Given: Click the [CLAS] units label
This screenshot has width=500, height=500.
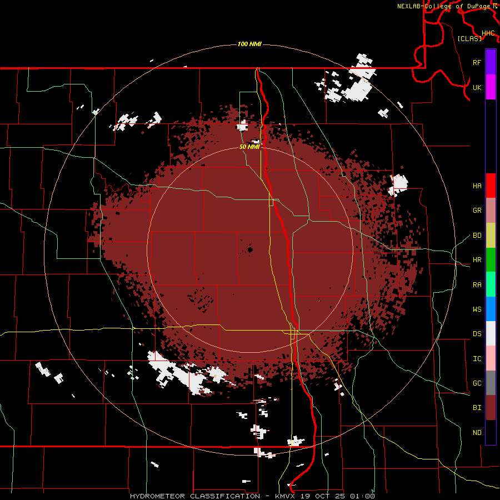Looking at the screenshot, I should (469, 39).
